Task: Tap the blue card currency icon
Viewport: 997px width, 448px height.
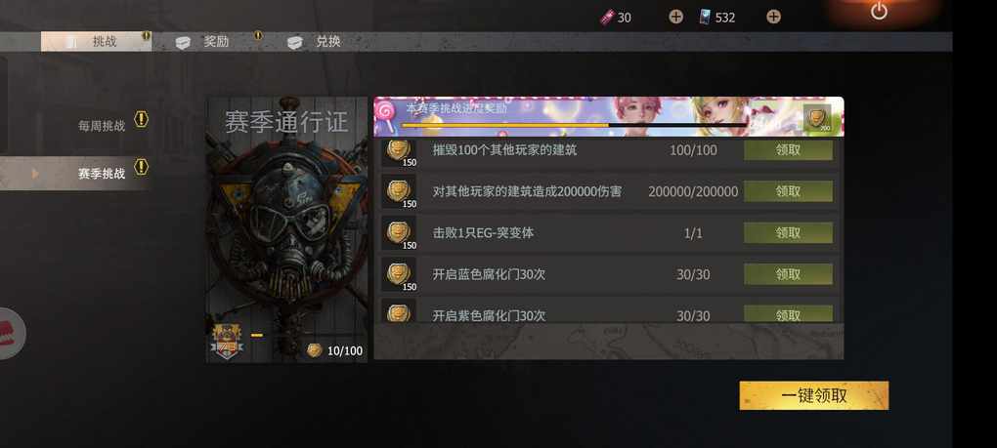Action: click(705, 18)
